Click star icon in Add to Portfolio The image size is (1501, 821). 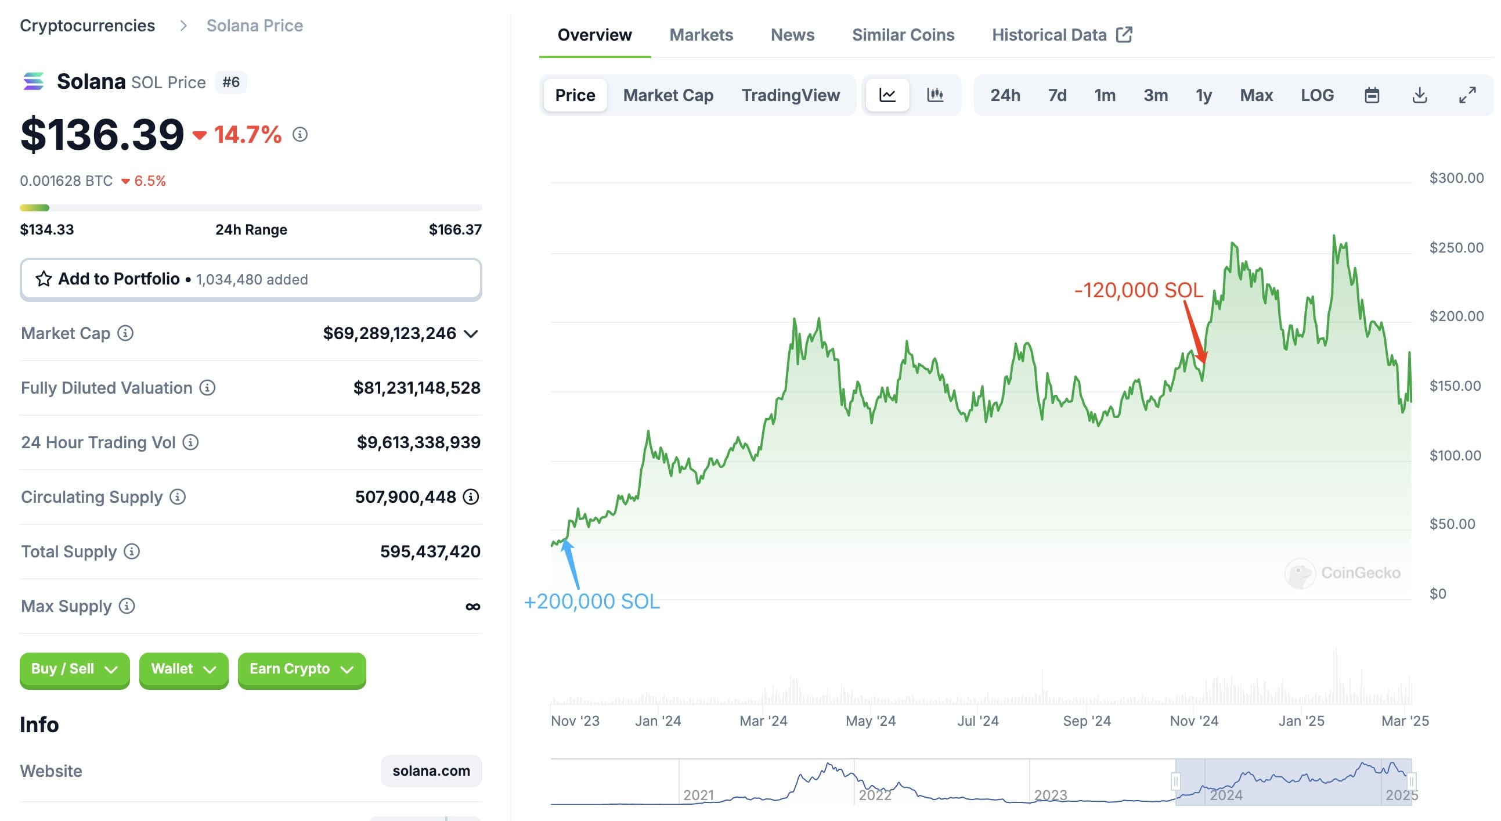(x=44, y=279)
